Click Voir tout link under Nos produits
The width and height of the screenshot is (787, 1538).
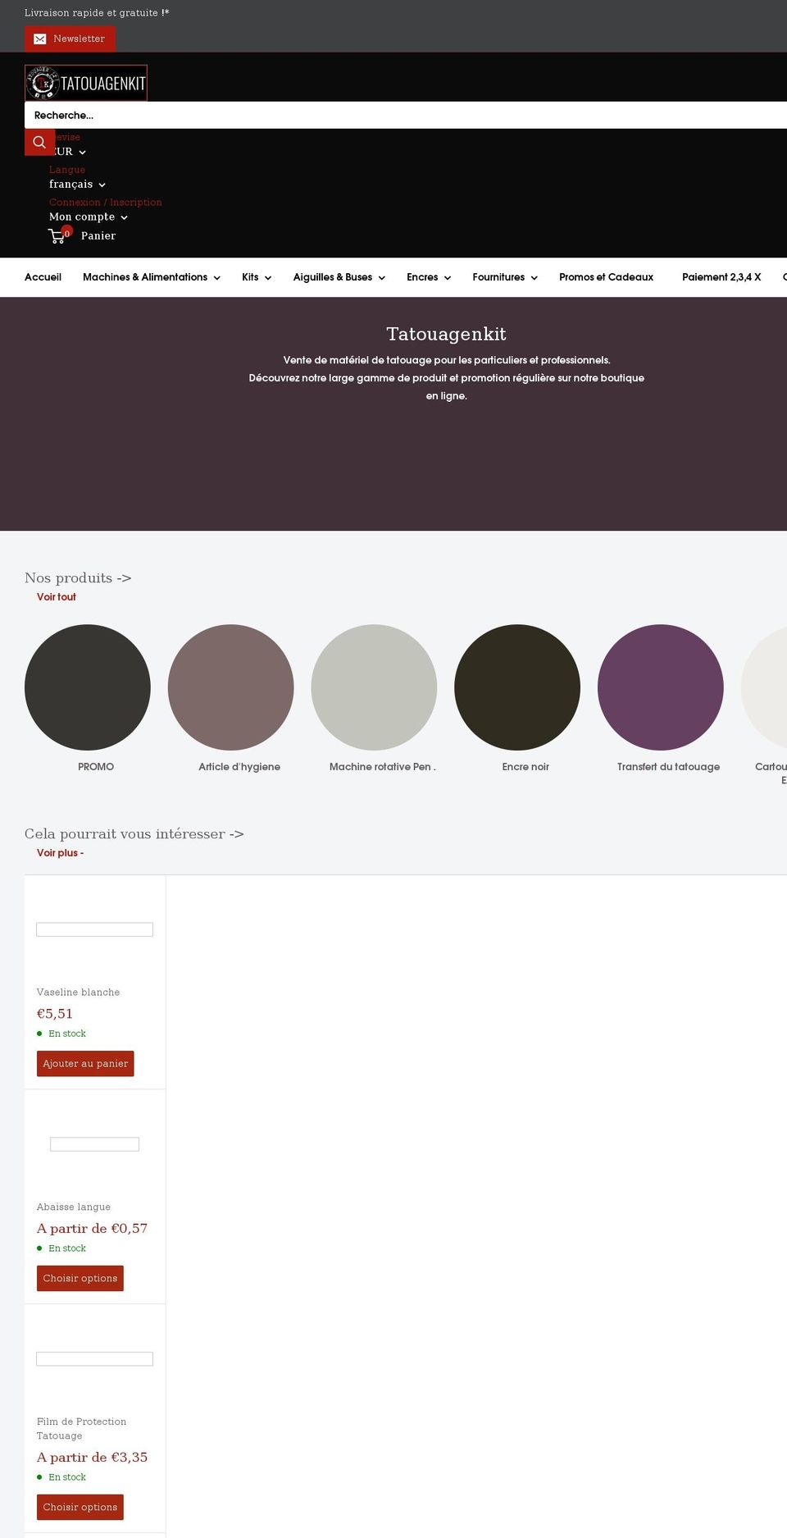click(57, 597)
